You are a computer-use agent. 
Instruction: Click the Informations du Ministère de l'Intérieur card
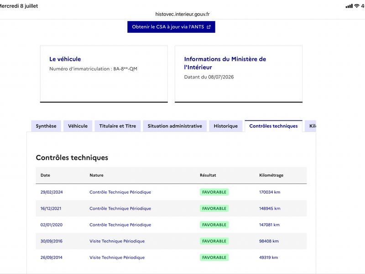[239, 74]
